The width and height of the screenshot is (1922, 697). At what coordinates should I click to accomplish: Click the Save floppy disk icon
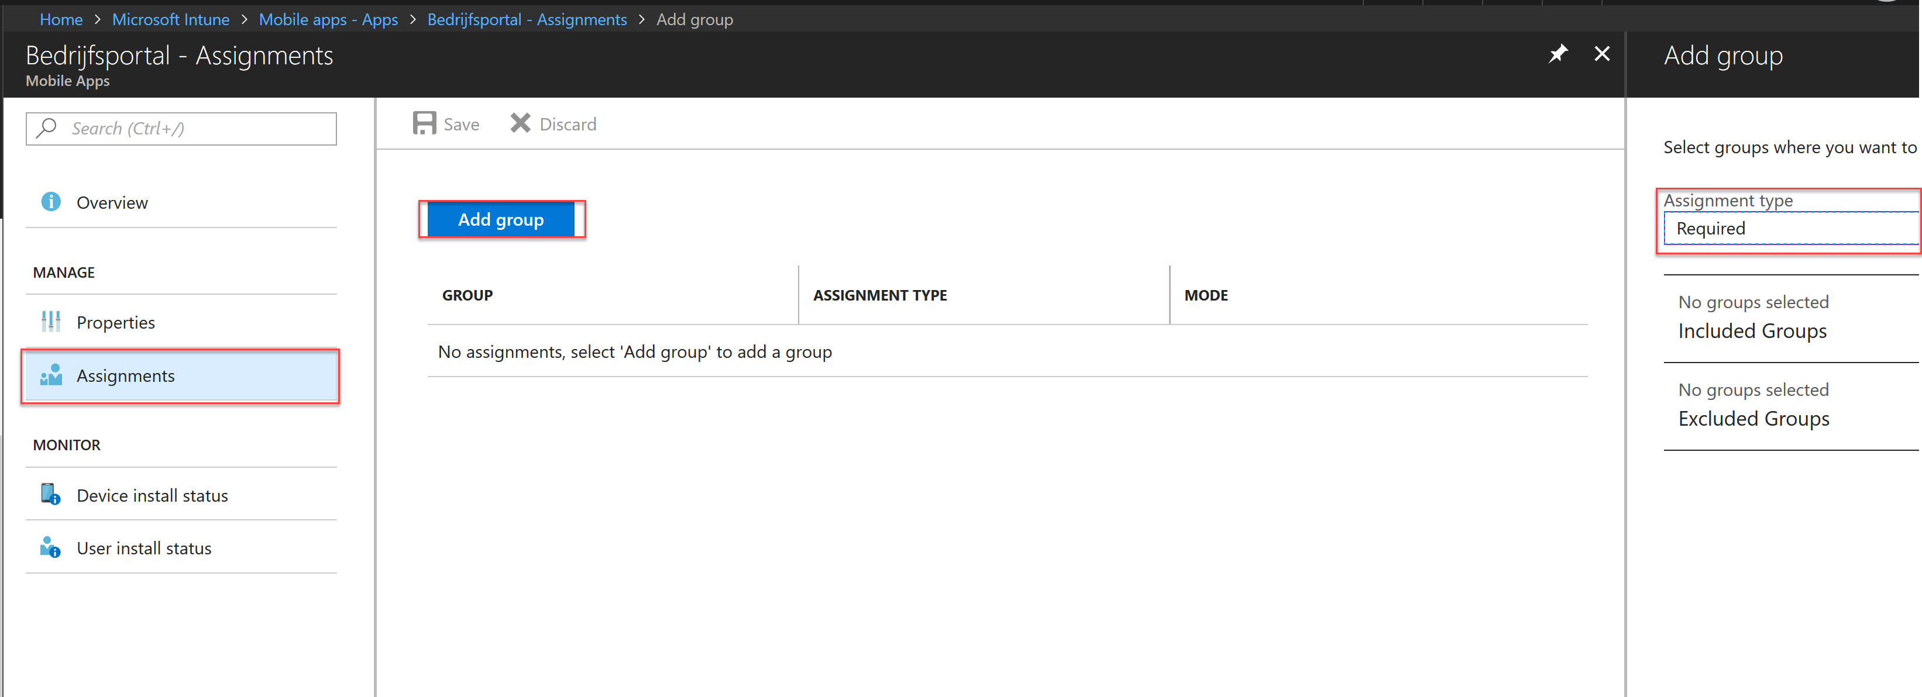425,124
